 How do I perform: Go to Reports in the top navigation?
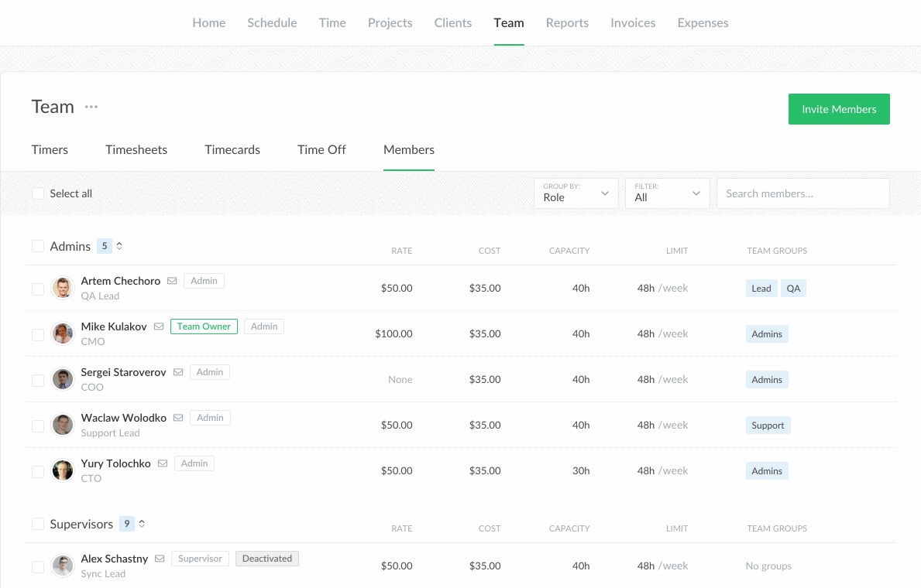tap(567, 22)
